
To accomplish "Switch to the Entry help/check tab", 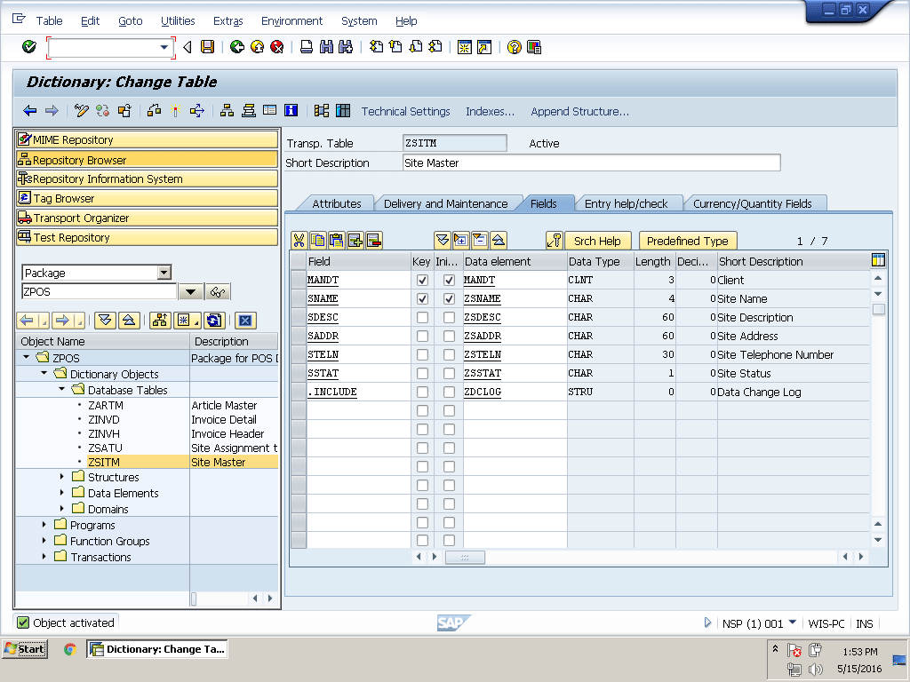I will tap(626, 203).
